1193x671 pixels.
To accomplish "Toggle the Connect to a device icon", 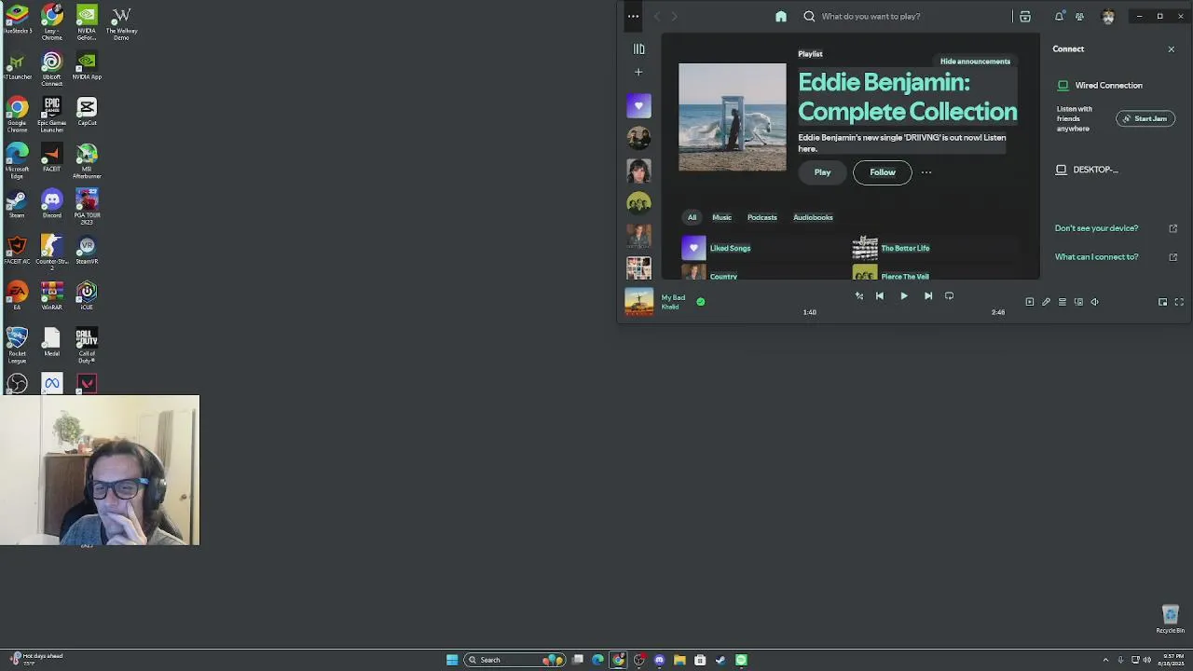I will click(x=1078, y=302).
